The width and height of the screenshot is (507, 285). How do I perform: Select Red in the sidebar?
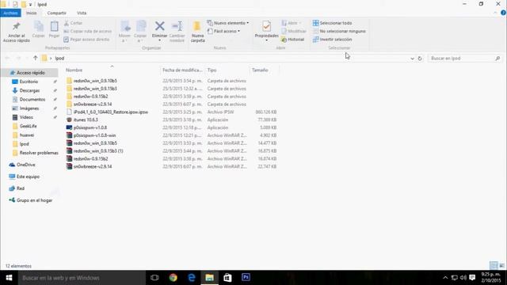click(x=21, y=188)
